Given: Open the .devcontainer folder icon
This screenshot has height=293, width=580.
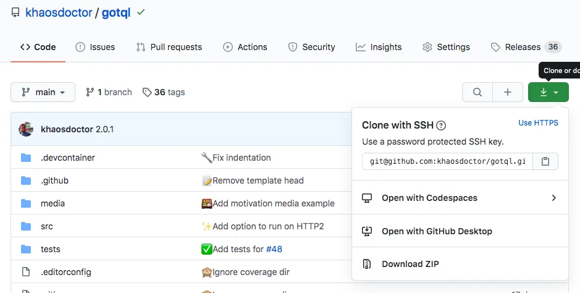Looking at the screenshot, I should coord(26,158).
